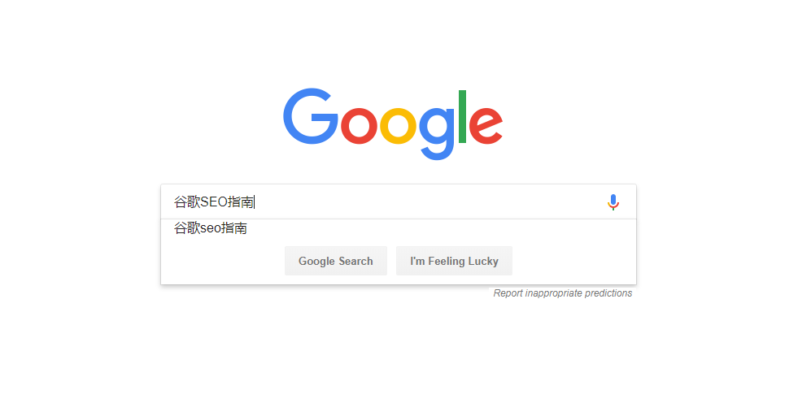
Task: Start voice search with the microphone icon
Action: coord(613,202)
